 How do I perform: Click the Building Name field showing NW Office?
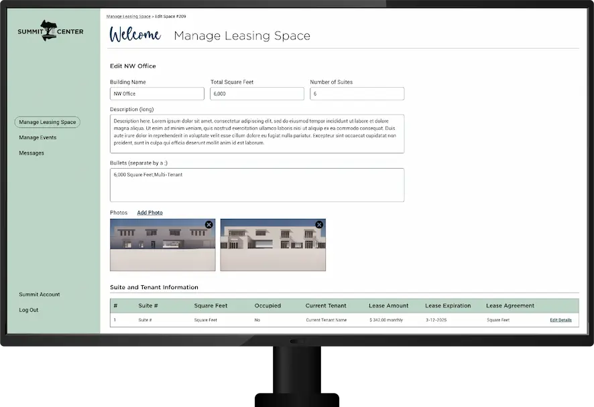157,93
